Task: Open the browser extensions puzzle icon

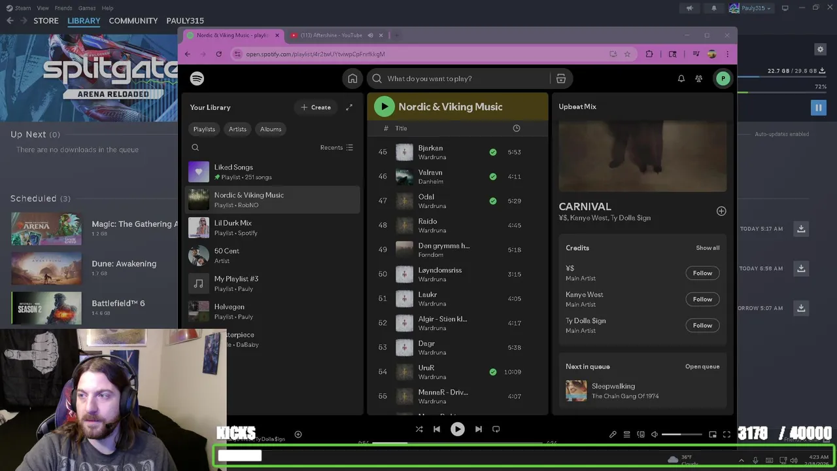Action: tap(649, 54)
